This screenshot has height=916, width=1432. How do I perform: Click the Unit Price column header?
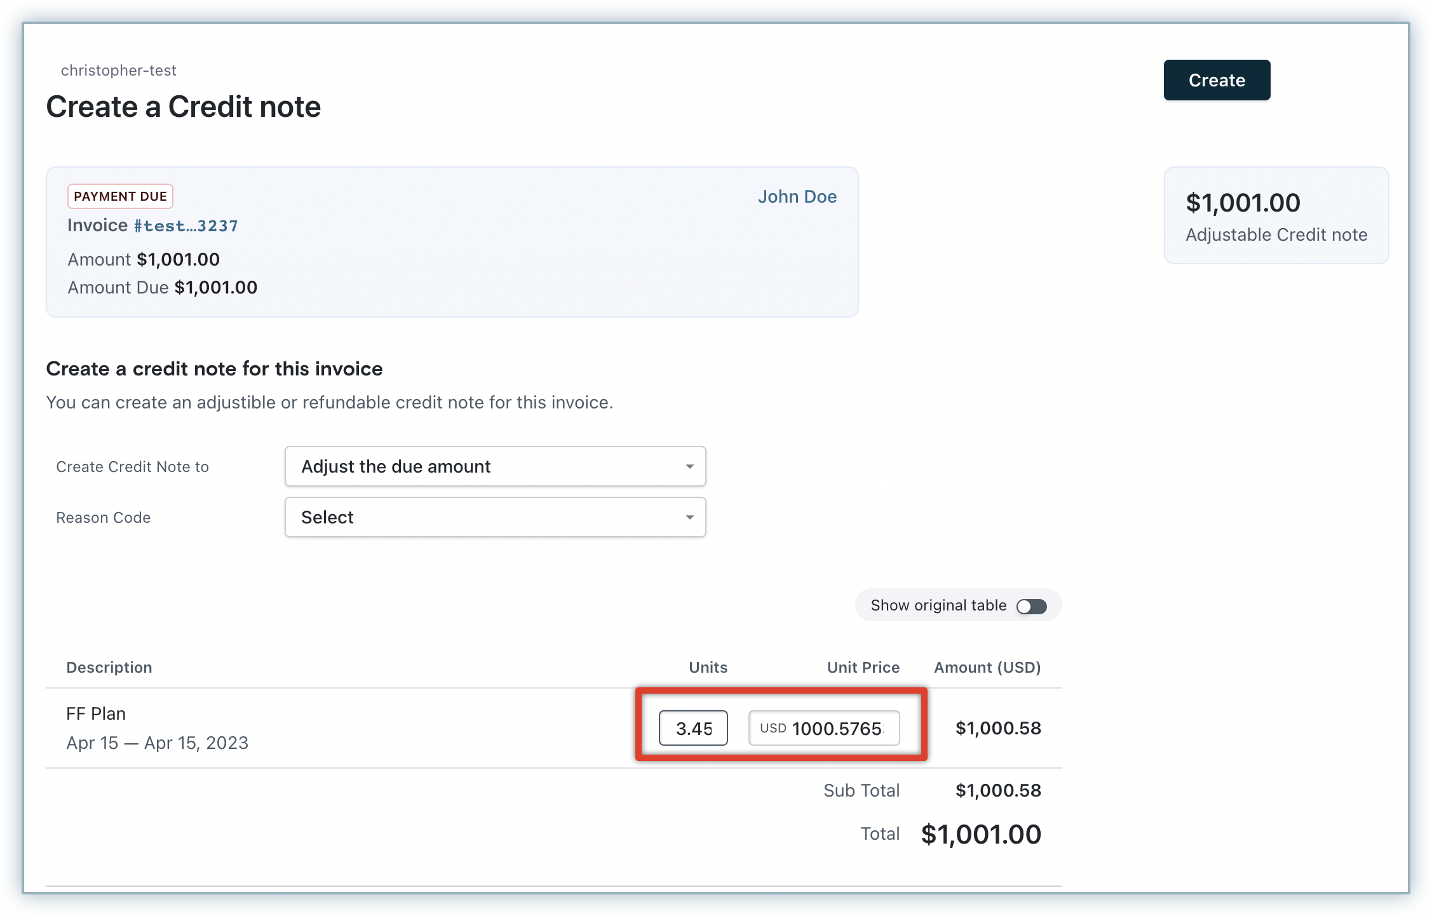click(x=863, y=668)
